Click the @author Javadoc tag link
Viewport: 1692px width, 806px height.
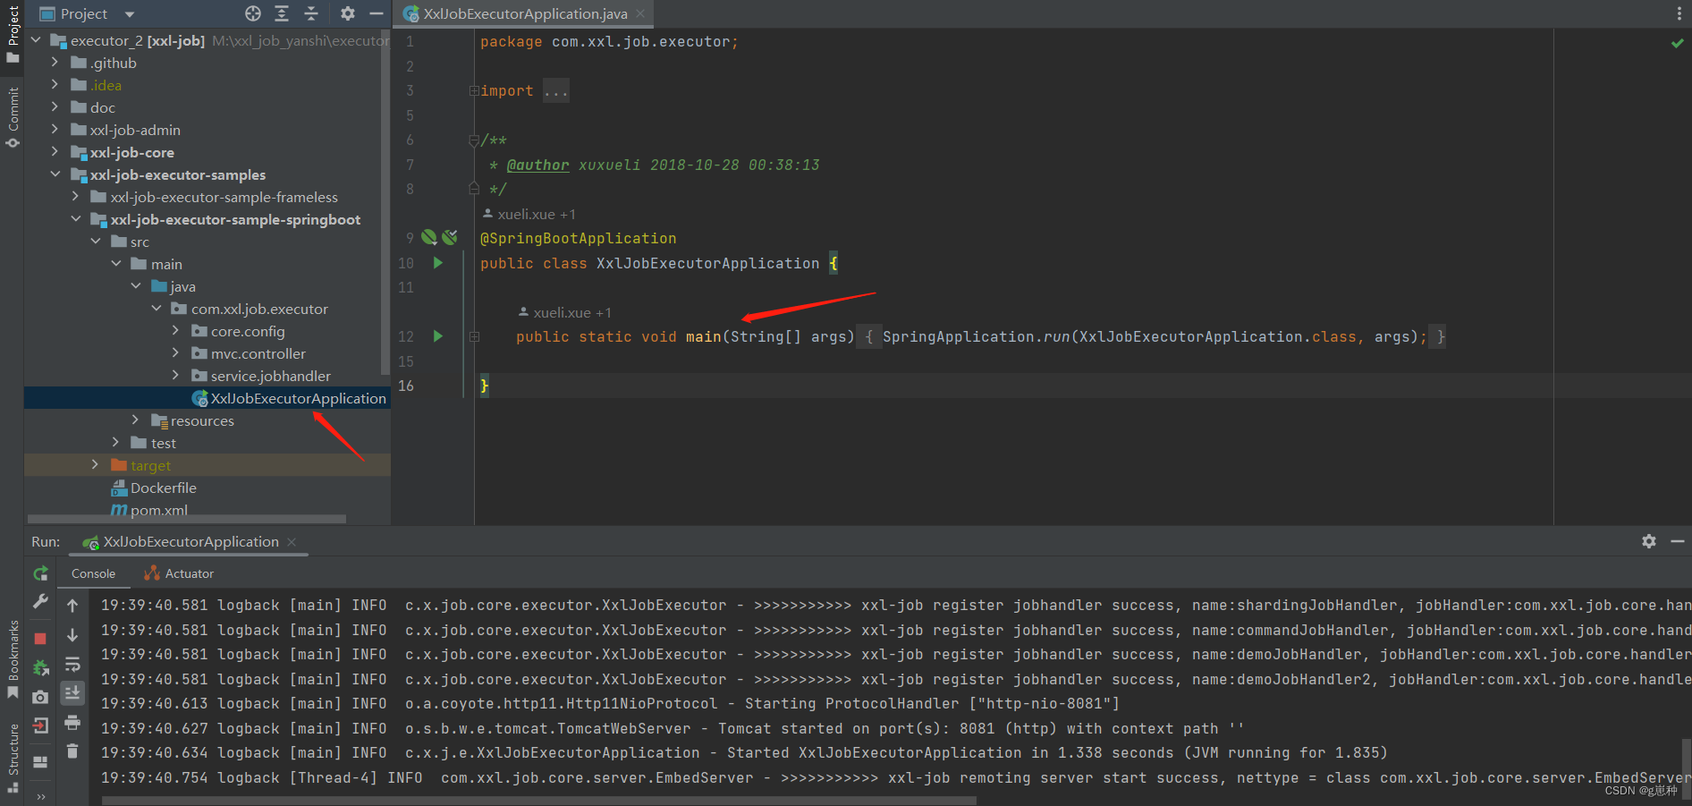pos(537,165)
